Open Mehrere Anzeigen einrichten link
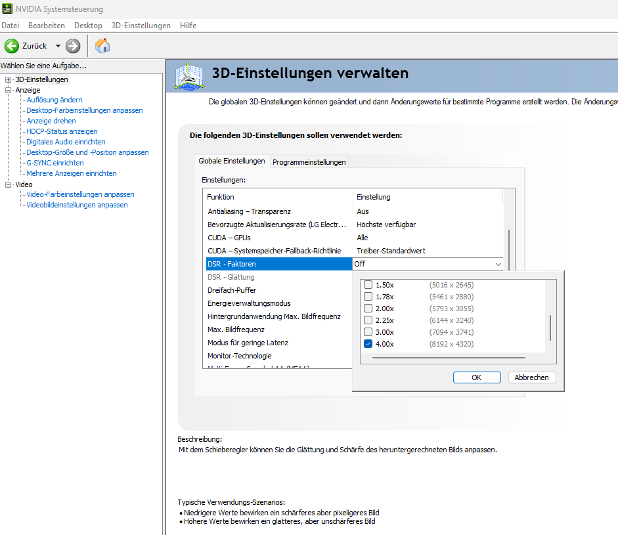The width and height of the screenshot is (618, 535). [72, 173]
